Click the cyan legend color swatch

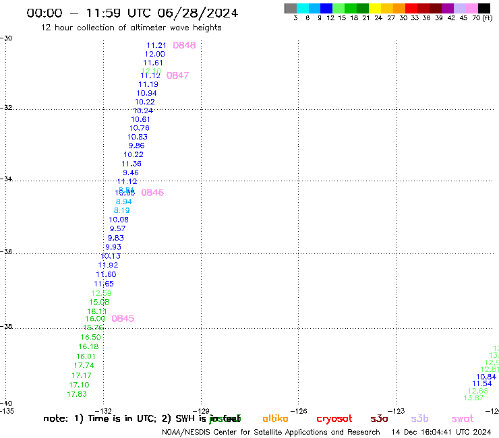(x=303, y=8)
